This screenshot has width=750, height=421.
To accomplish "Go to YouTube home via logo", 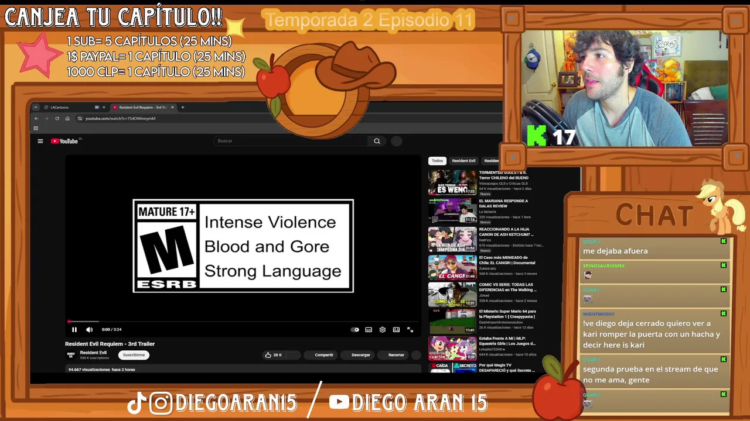I will (x=64, y=141).
